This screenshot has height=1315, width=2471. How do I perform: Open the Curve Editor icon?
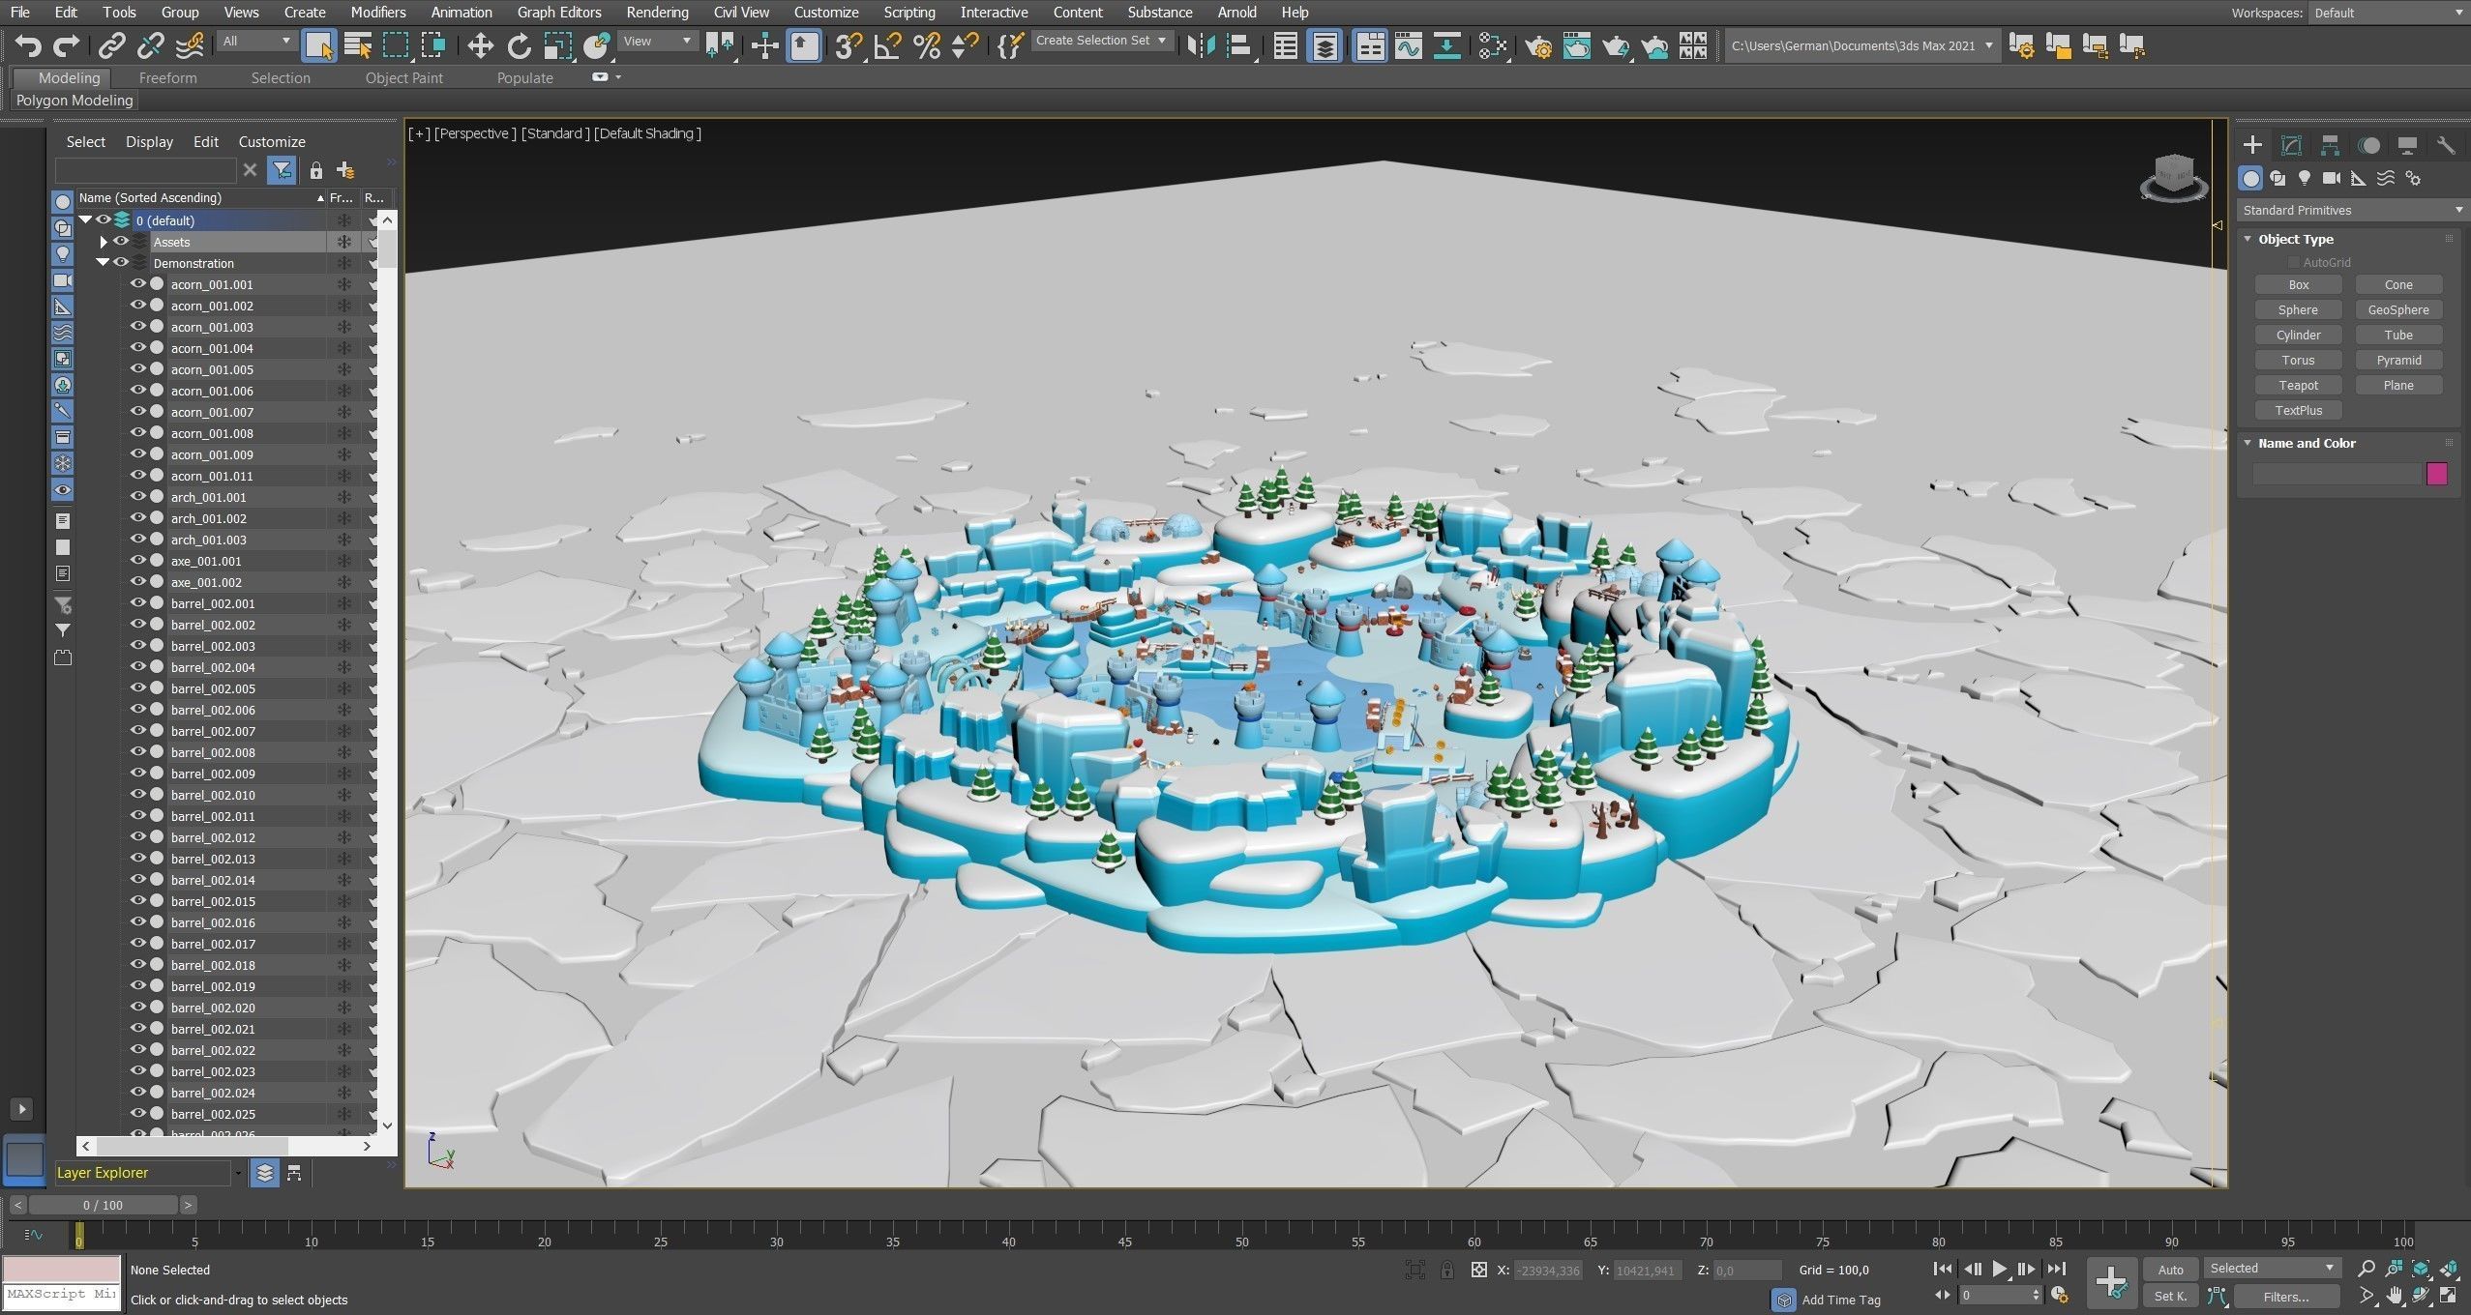click(1409, 45)
